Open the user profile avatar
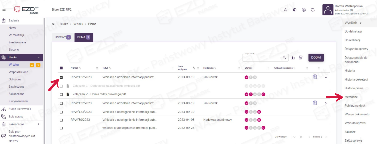 [x=328, y=10]
